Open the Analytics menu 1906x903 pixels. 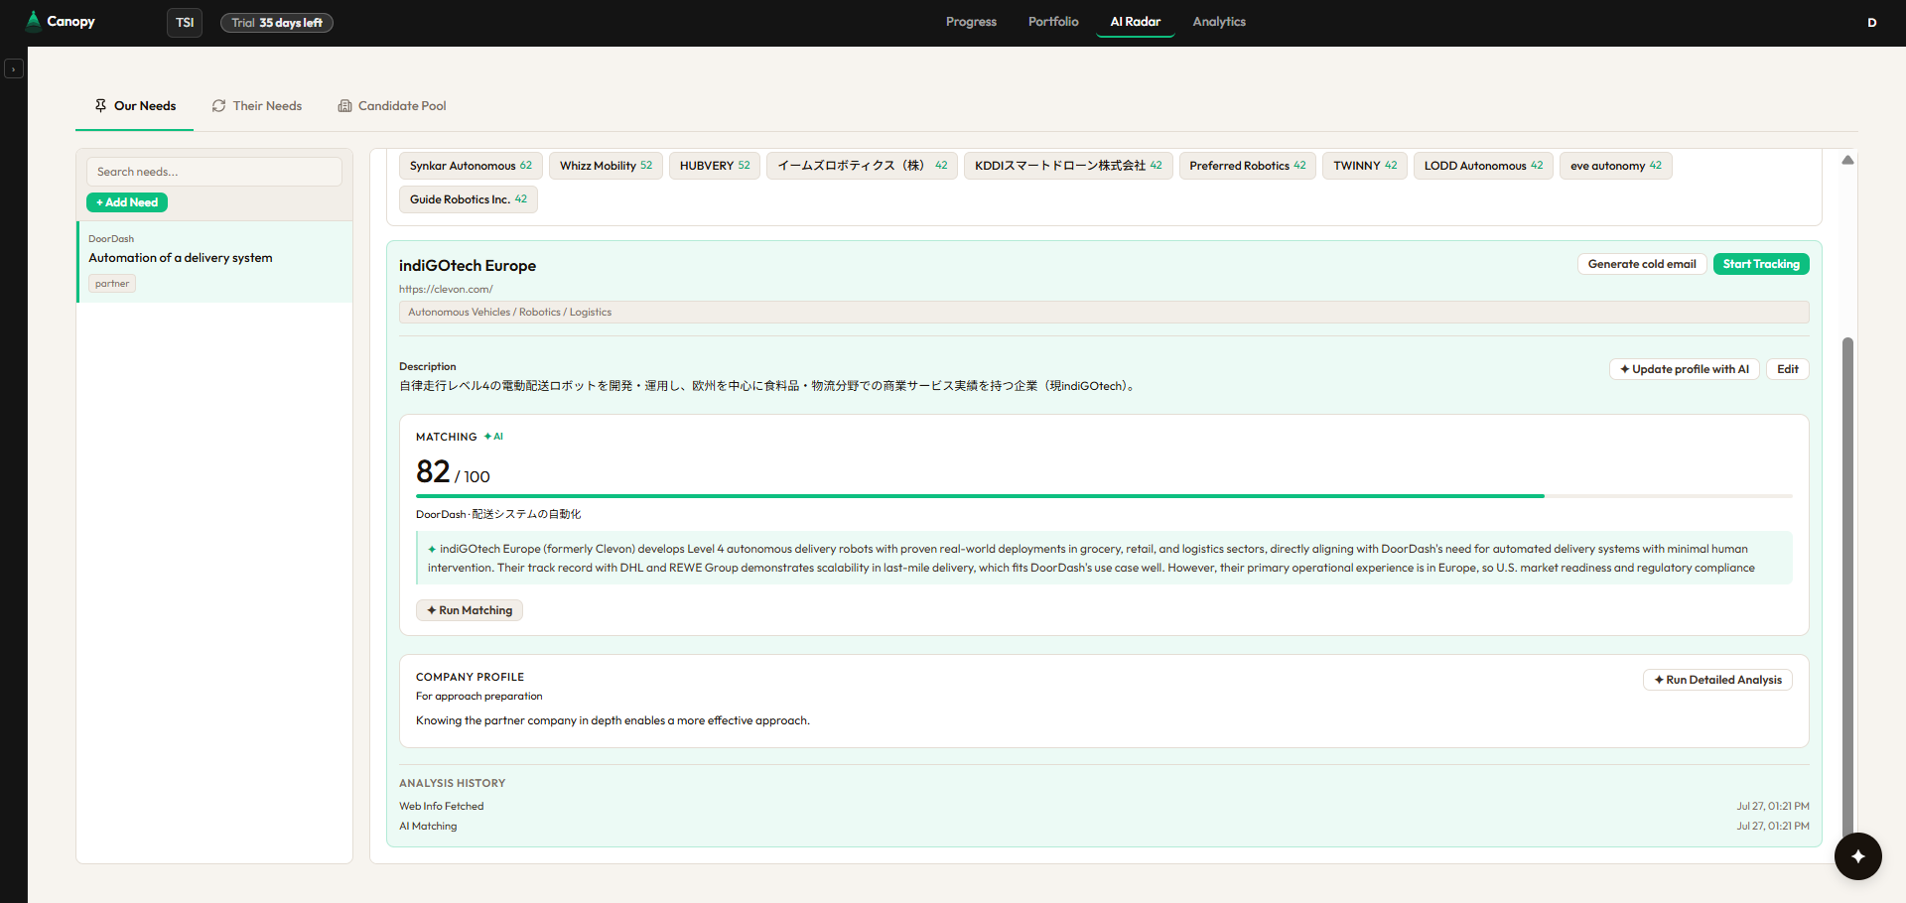tap(1219, 21)
